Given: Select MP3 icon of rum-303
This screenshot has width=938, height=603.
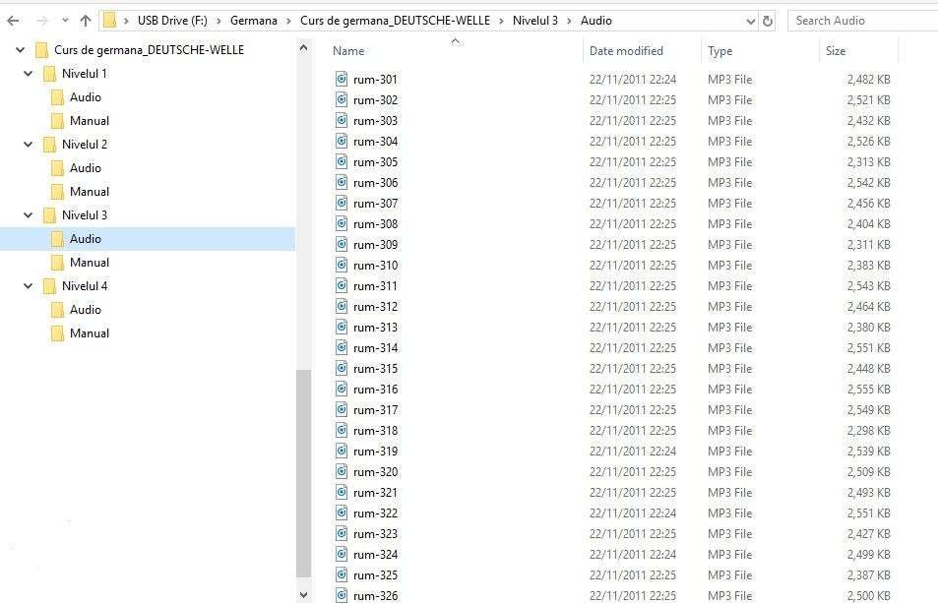Looking at the screenshot, I should click(342, 121).
